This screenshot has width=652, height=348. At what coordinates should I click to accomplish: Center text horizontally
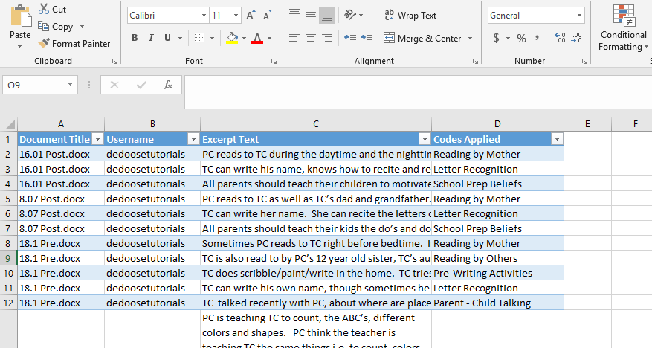(x=311, y=38)
